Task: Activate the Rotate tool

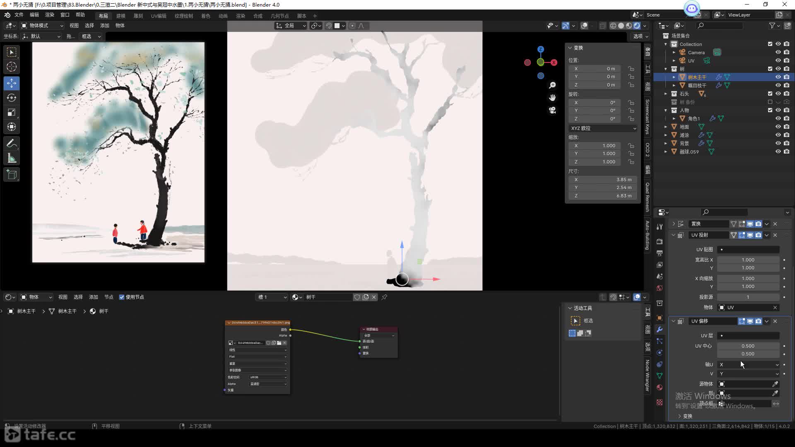Action: [12, 98]
